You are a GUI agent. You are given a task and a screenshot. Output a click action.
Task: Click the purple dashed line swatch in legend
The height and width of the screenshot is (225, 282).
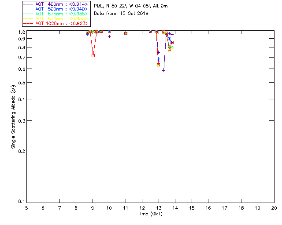[28, 4]
